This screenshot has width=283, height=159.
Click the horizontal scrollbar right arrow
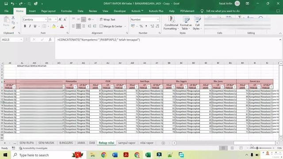tap(277, 143)
